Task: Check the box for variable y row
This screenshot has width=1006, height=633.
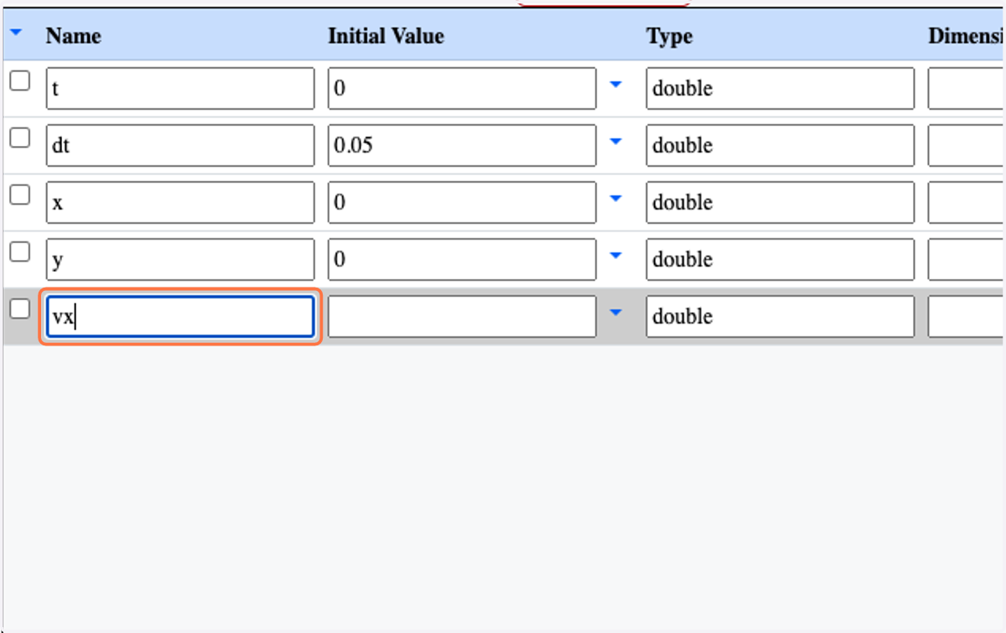Action: point(19,252)
